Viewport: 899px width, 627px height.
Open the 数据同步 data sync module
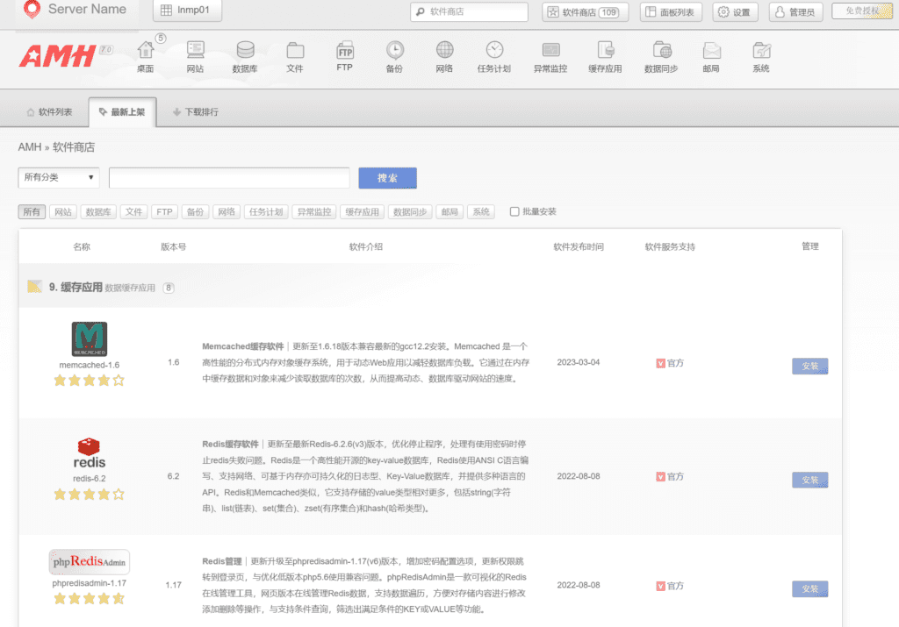(x=661, y=57)
